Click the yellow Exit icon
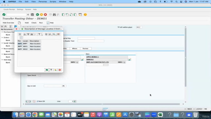This screenshot has height=119, width=211. click(x=42, y=15)
